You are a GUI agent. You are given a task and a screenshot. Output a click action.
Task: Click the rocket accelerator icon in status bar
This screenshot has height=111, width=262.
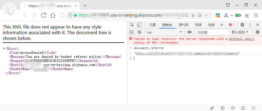click(x=212, y=108)
